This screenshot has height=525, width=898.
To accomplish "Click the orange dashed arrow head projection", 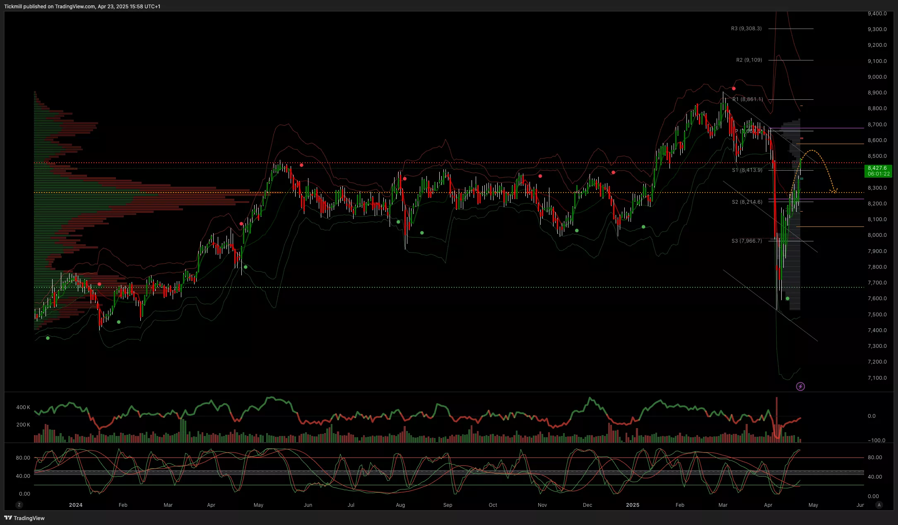I will (835, 191).
